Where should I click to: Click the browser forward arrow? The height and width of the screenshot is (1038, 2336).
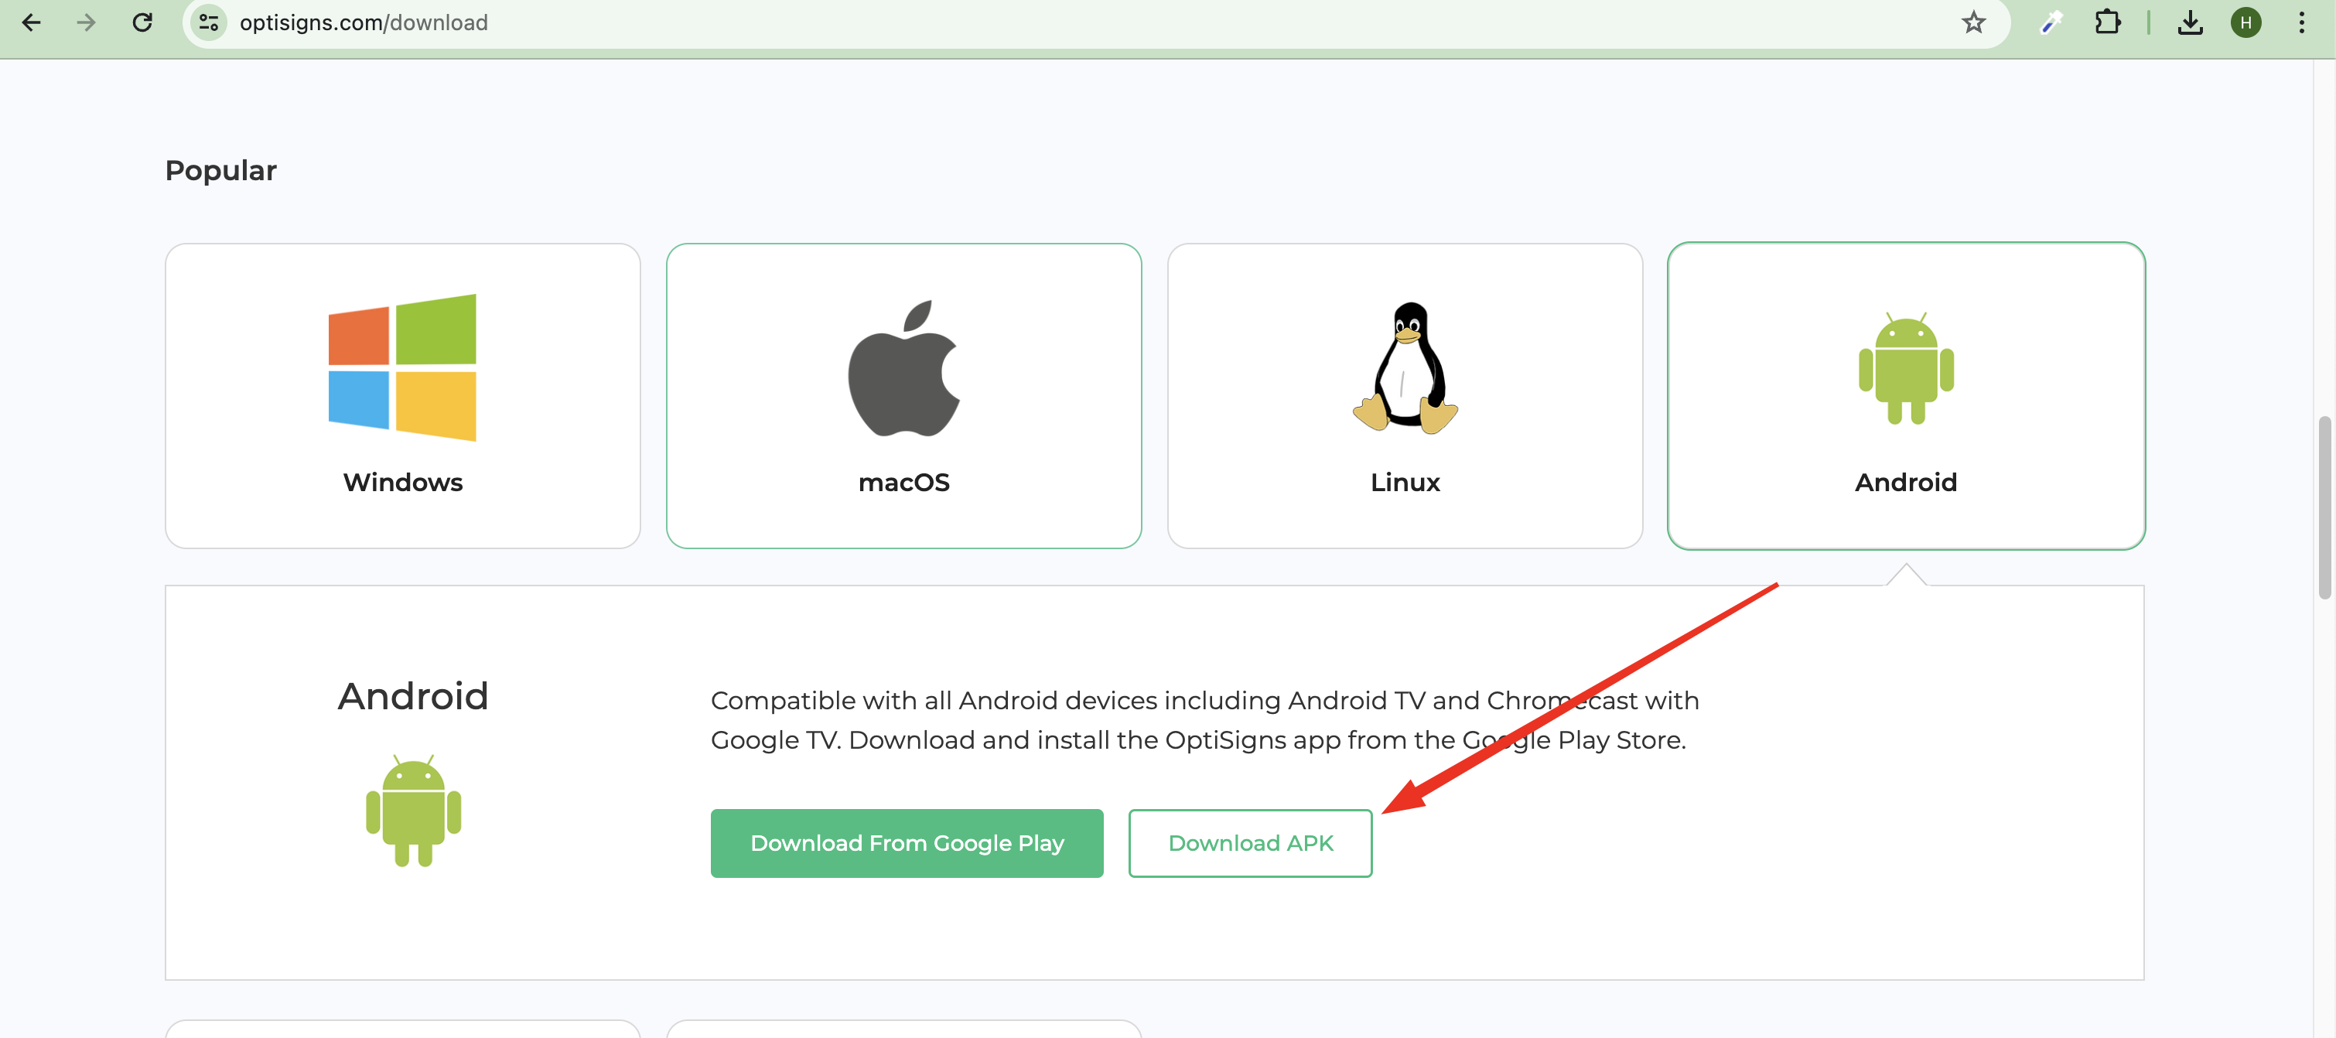pyautogui.click(x=86, y=22)
